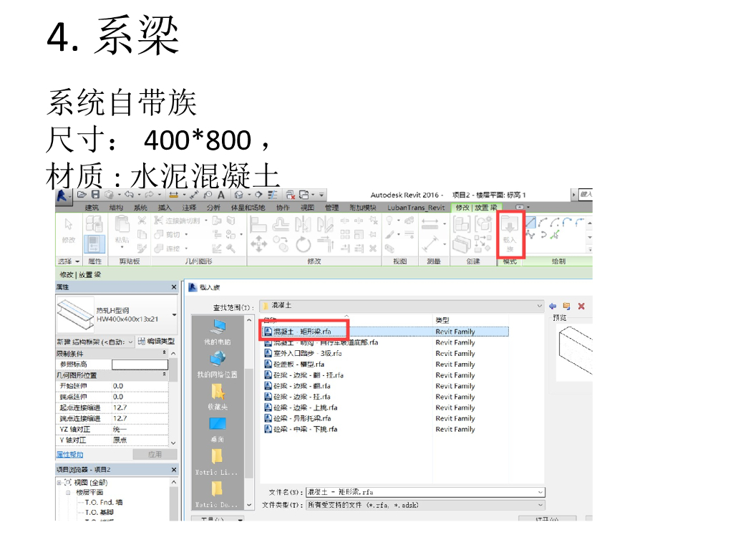The width and height of the screenshot is (733, 550).
Task: Collapse the 几何图形位置 properties group
Action: (x=164, y=375)
